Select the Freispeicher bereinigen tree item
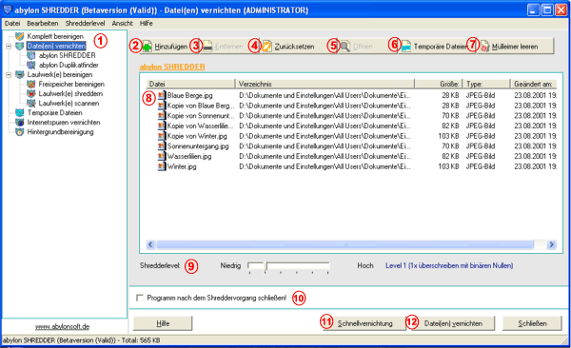The width and height of the screenshot is (571, 348). click(x=71, y=84)
